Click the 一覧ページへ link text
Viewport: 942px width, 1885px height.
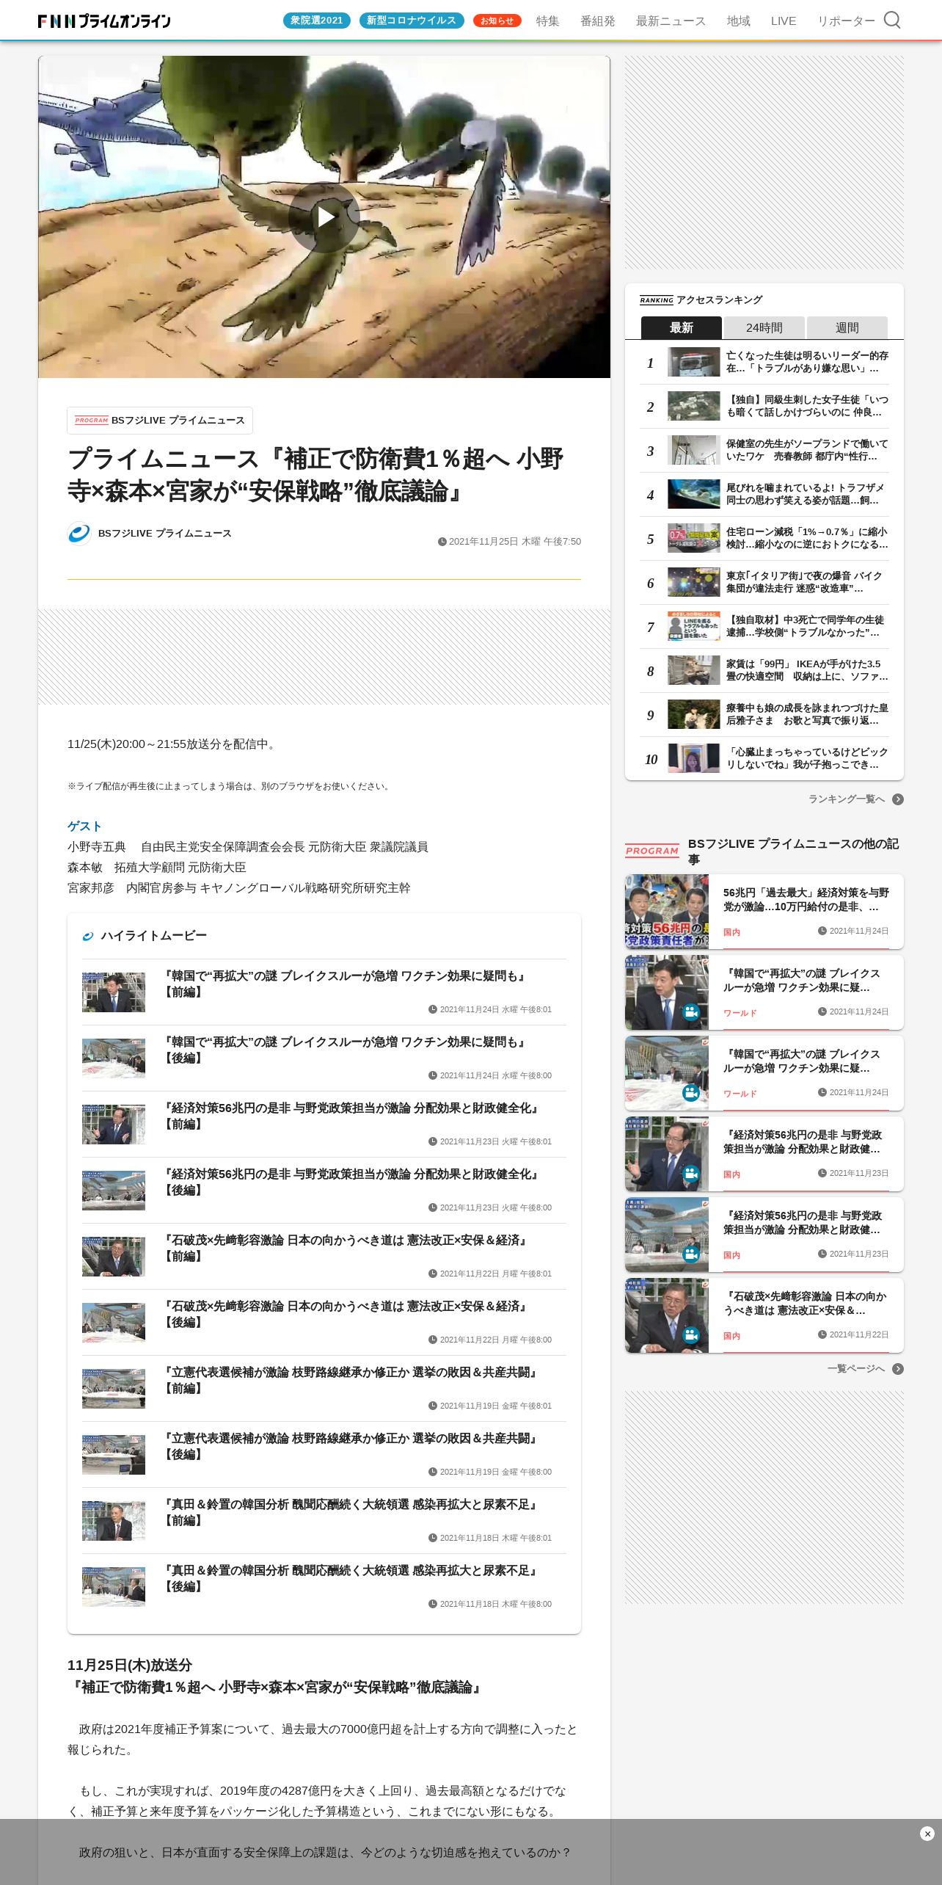click(x=855, y=1369)
